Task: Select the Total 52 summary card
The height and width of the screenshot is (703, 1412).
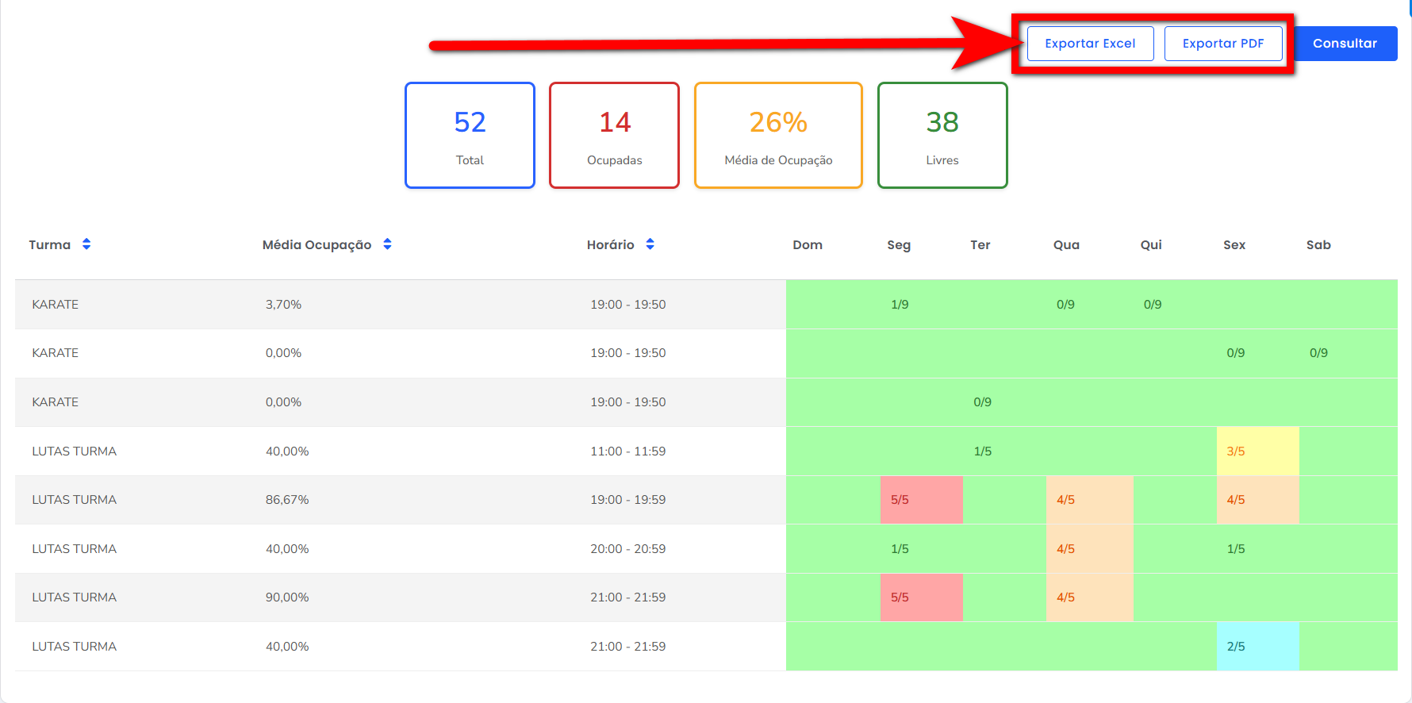Action: pyautogui.click(x=470, y=136)
